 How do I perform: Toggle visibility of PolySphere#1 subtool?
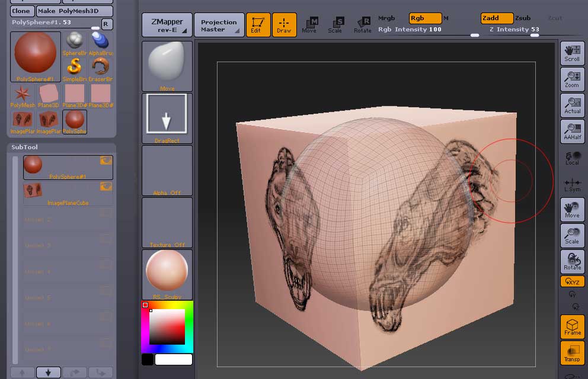tap(106, 160)
